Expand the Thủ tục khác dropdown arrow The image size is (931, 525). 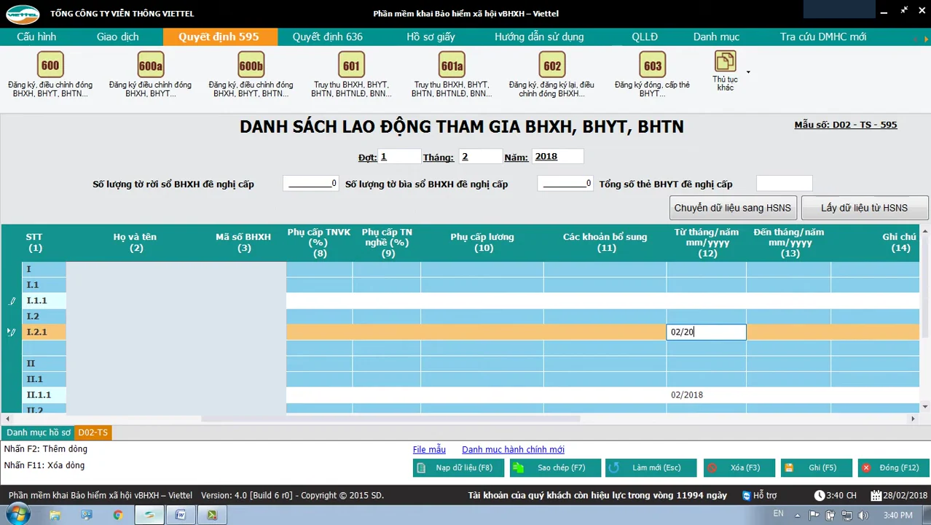click(x=748, y=72)
